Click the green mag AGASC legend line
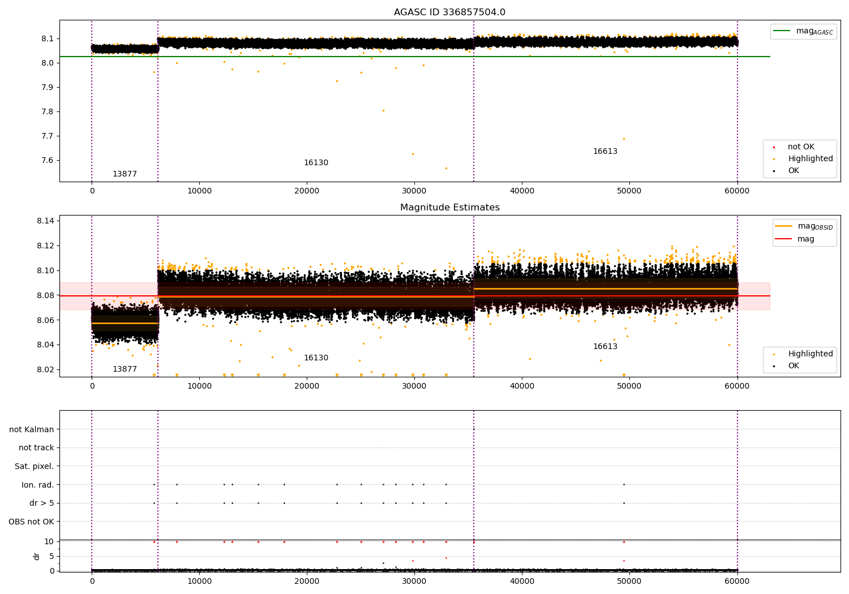The width and height of the screenshot is (849, 594). coord(783,31)
